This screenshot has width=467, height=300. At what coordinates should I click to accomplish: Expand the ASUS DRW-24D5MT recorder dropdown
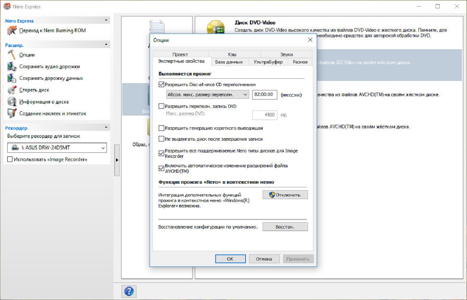point(57,148)
